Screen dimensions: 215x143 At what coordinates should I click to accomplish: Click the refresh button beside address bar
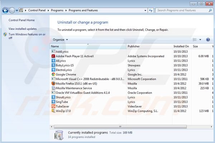(151, 10)
